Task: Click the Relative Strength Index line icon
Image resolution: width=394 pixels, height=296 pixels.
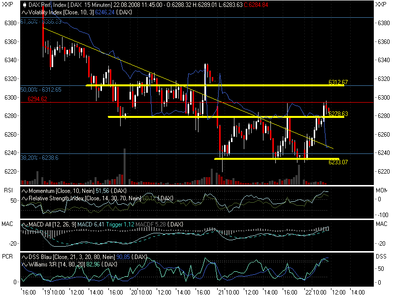Action: point(24,198)
